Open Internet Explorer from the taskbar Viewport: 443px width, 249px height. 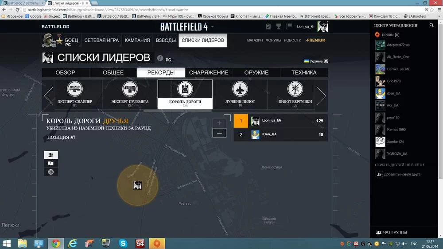coord(73,243)
